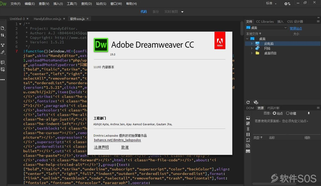Click the Open Documents icon in left toolbar
This screenshot has height=186, width=321.
tap(3, 28)
